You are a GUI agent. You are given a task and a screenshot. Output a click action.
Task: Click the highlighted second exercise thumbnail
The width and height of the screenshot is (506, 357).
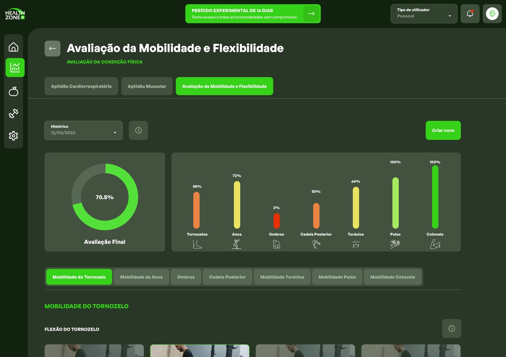coord(200,351)
